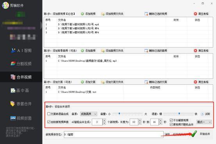
Task: Decrease the minimum length 10 seconds stepper
Action: click(x=140, y=123)
